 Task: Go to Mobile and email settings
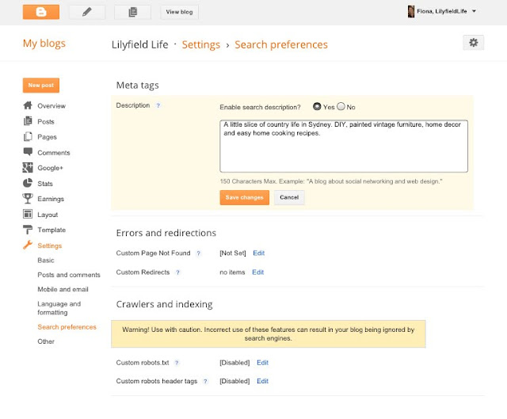click(x=63, y=289)
